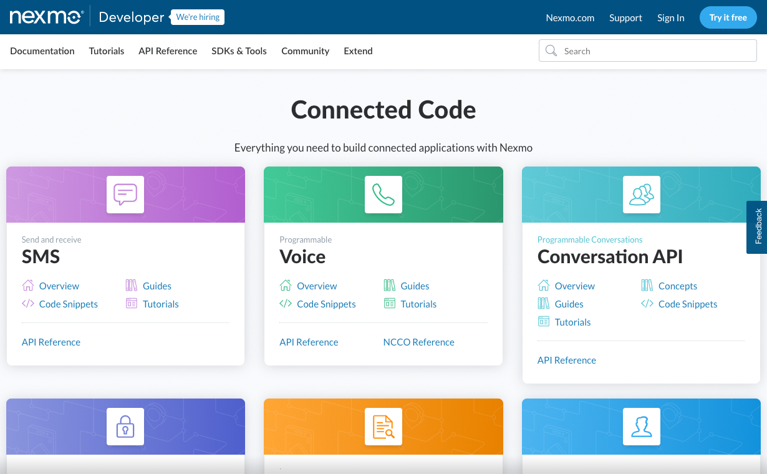
Task: Select the person icon on the blue card
Action: [x=641, y=427]
